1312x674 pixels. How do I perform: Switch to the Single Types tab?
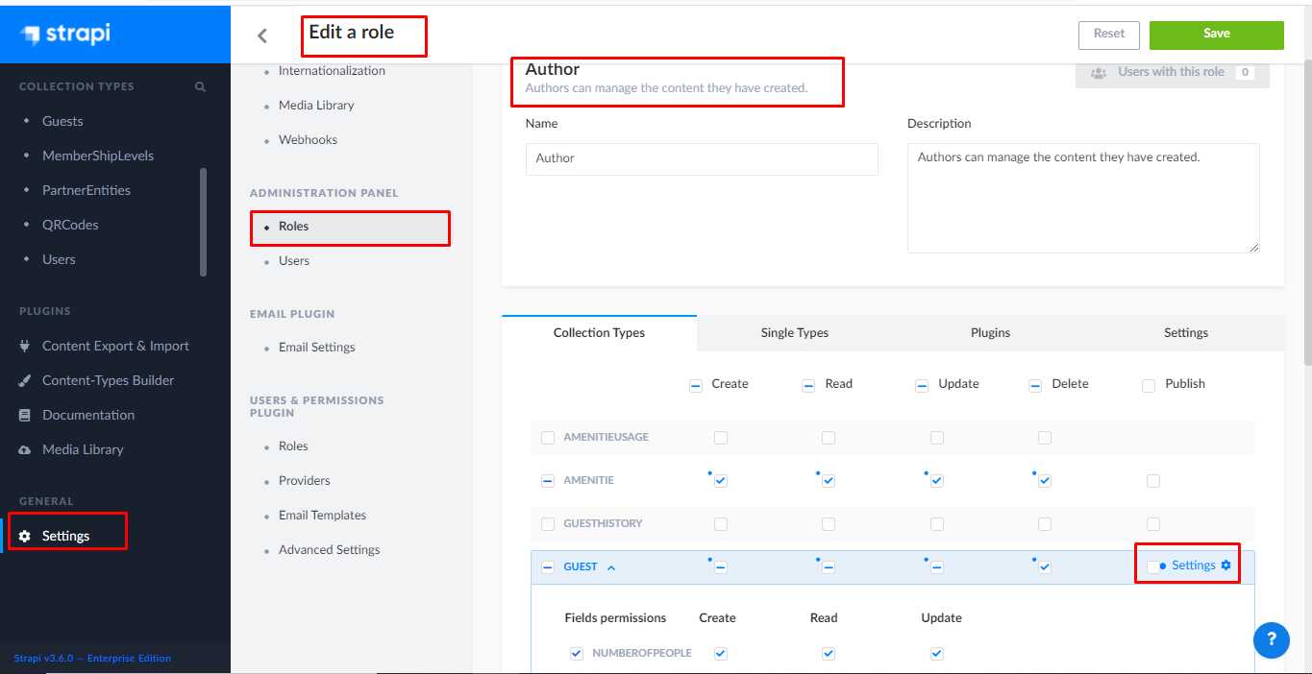pyautogui.click(x=794, y=332)
